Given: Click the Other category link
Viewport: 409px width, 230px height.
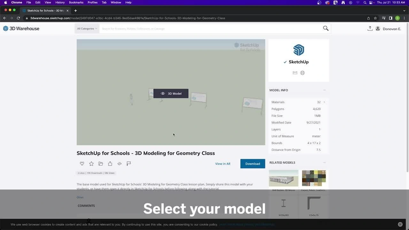Looking at the screenshot, I should pos(80,197).
